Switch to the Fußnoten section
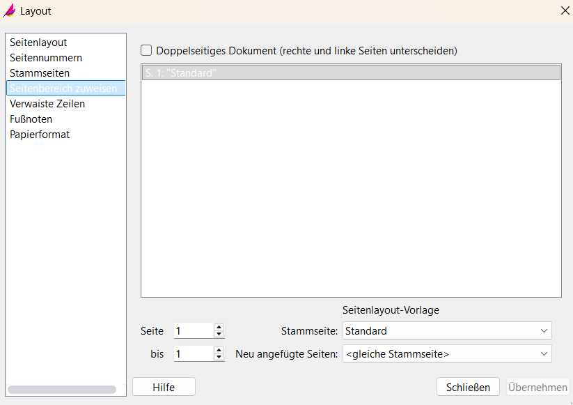Viewport: 573px width, 405px height. pyautogui.click(x=31, y=119)
